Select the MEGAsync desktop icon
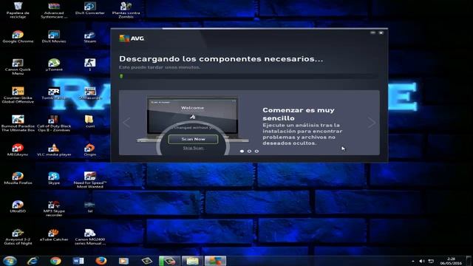The width and height of the screenshot is (473, 266). point(18,149)
